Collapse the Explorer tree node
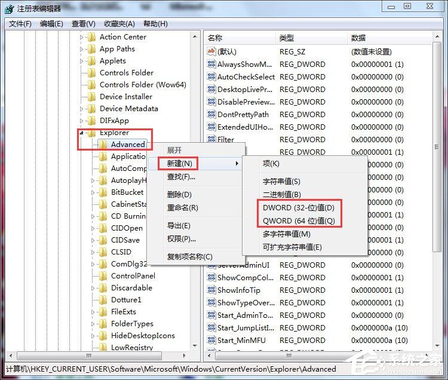This screenshot has height=380, width=448. tap(81, 133)
